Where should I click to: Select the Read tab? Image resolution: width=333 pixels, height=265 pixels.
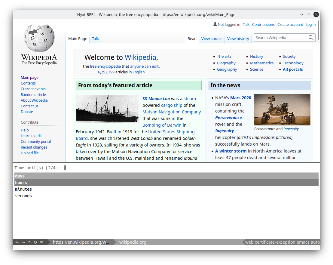tap(192, 39)
